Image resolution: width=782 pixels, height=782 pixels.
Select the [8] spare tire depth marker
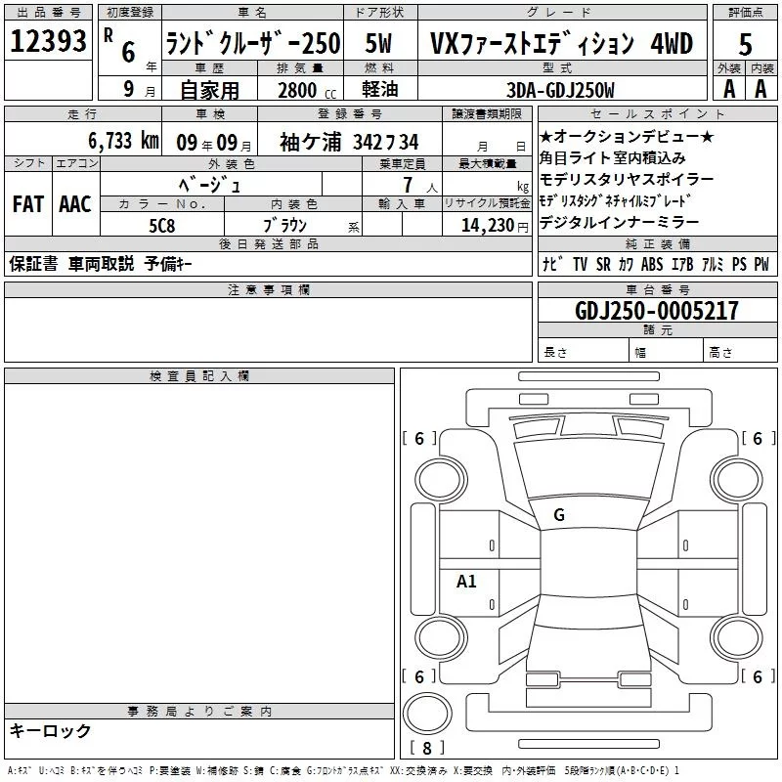(426, 749)
